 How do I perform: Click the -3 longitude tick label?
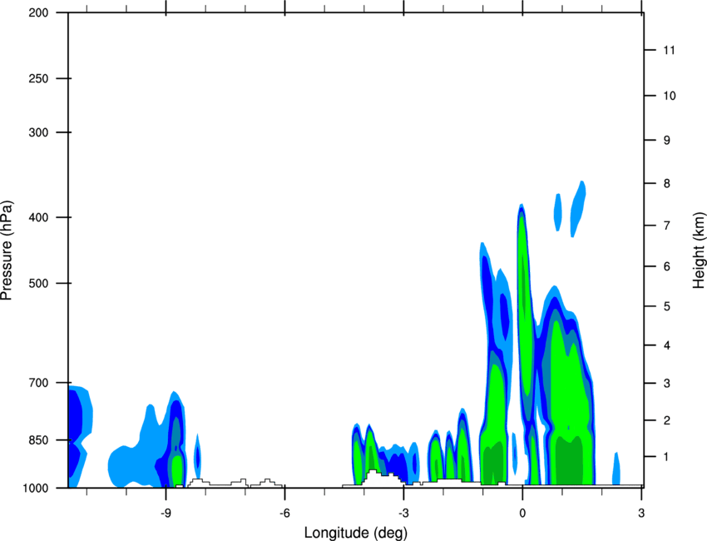pos(403,514)
